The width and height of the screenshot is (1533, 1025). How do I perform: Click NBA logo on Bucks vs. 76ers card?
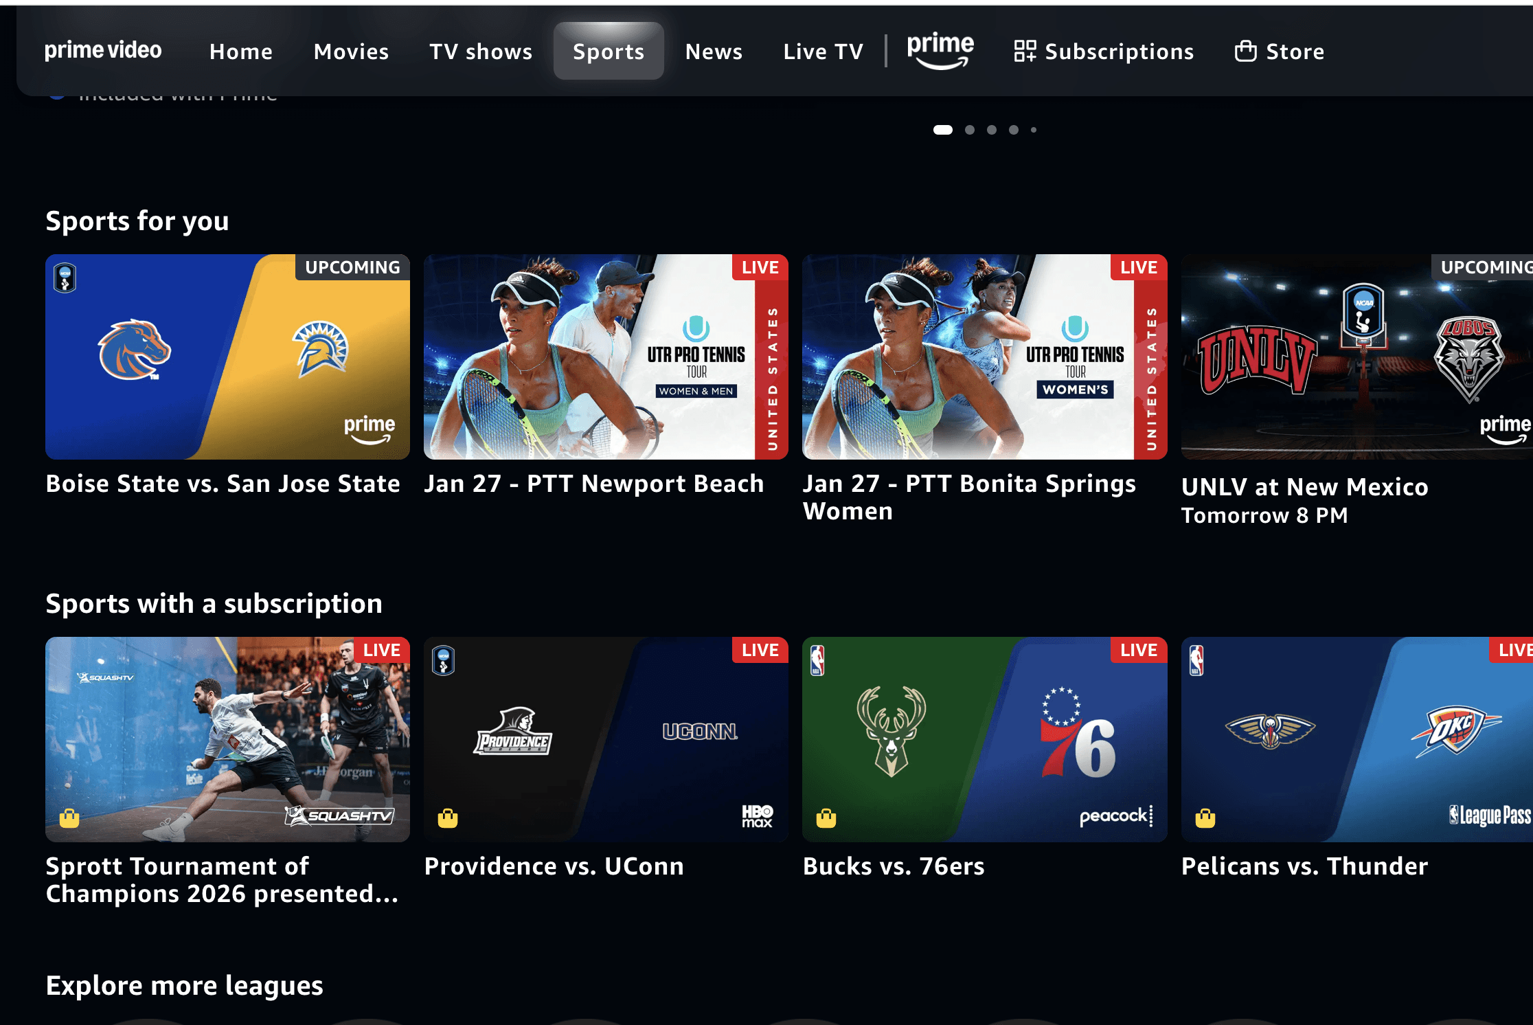(817, 660)
